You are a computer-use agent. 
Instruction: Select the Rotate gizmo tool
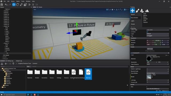tap(17, 5)
